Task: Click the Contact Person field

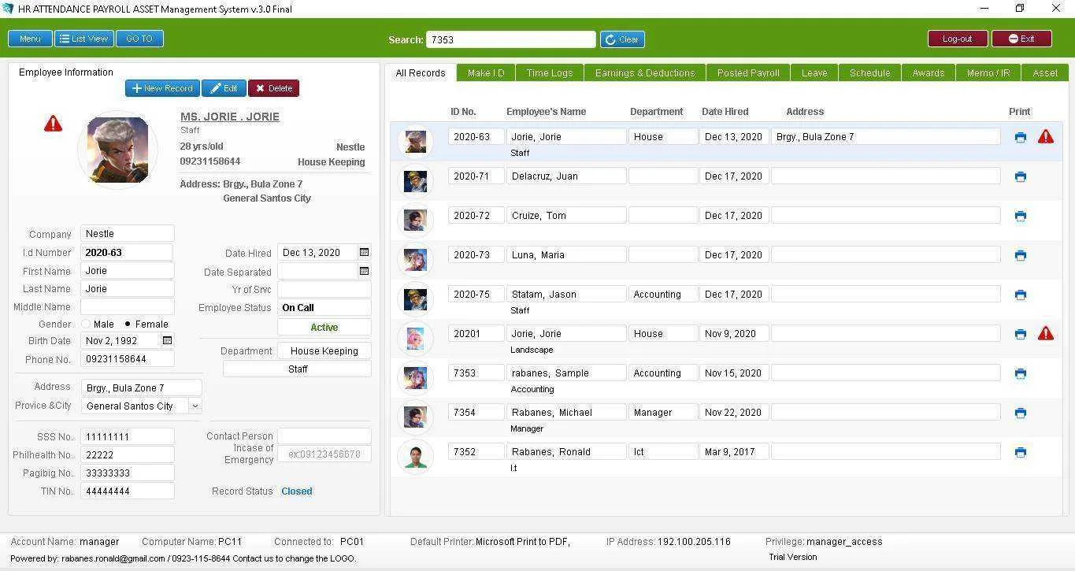Action: coord(324,436)
